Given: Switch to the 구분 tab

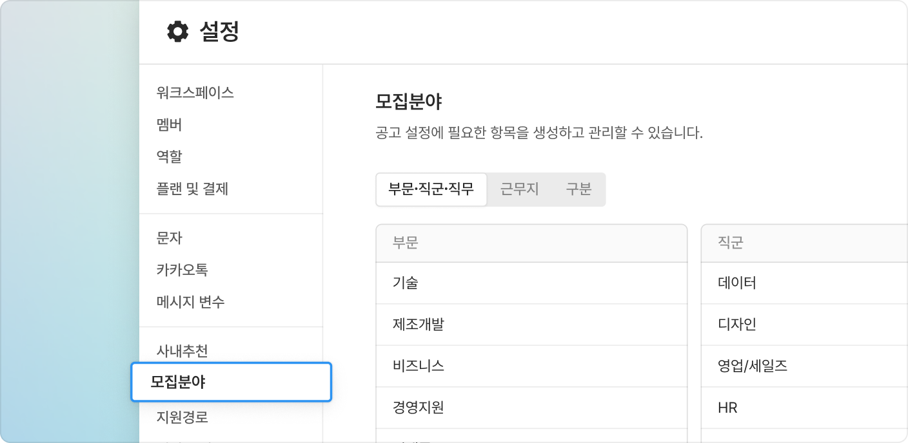Looking at the screenshot, I should click(578, 189).
